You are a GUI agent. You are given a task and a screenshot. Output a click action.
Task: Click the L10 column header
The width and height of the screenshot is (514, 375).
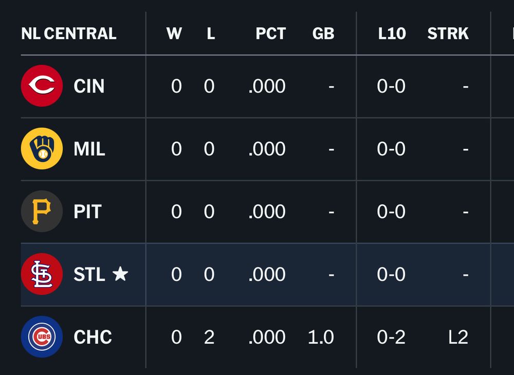click(x=392, y=34)
